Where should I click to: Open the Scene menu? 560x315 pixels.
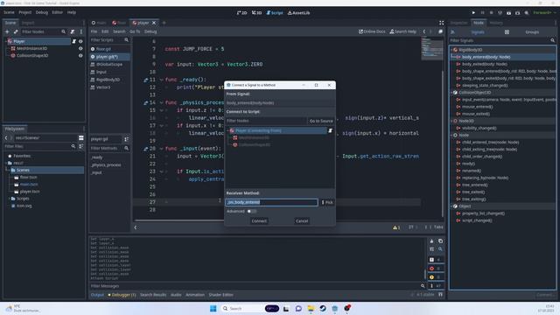click(9, 12)
